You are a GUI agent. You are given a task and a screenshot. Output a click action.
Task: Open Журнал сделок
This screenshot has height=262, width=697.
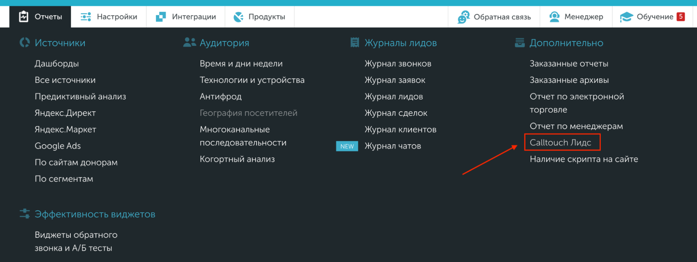[x=396, y=113]
